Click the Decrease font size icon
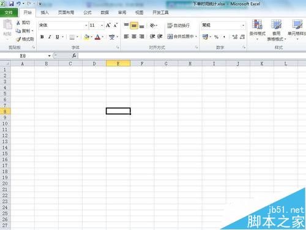Screen dimensions: 306x230 coord(116,25)
